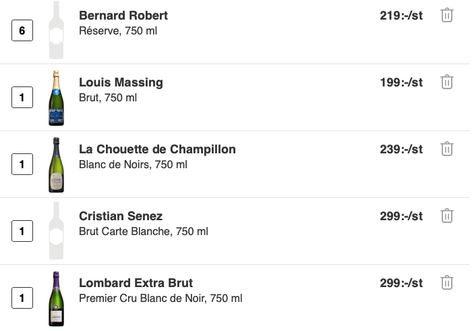The width and height of the screenshot is (472, 331).
Task: Remove Cristian Senez with trash icon
Action: coord(446,216)
